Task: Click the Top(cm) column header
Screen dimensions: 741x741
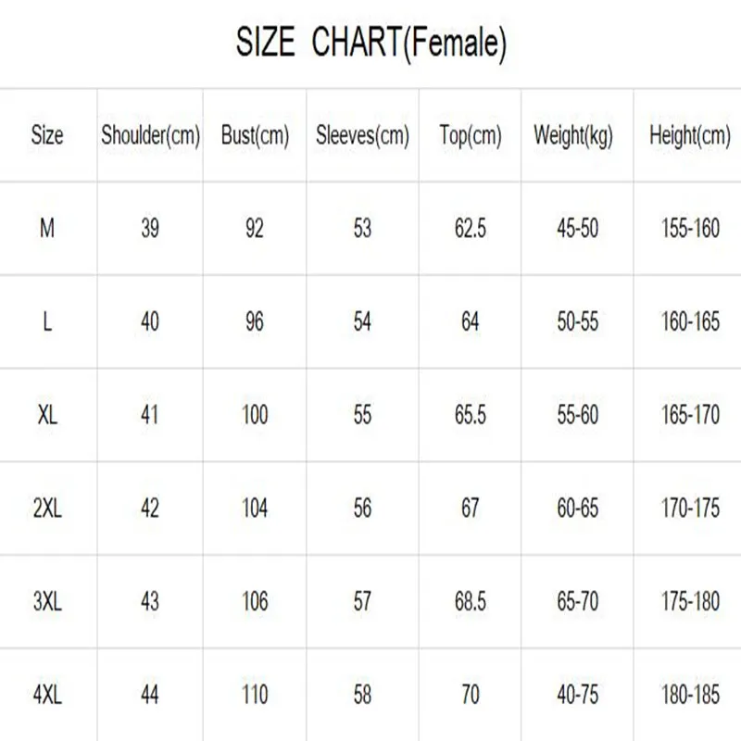Action: click(x=471, y=135)
